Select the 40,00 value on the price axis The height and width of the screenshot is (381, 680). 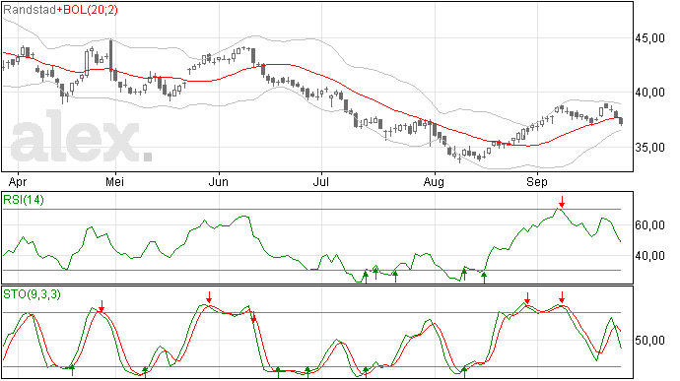[x=649, y=93]
